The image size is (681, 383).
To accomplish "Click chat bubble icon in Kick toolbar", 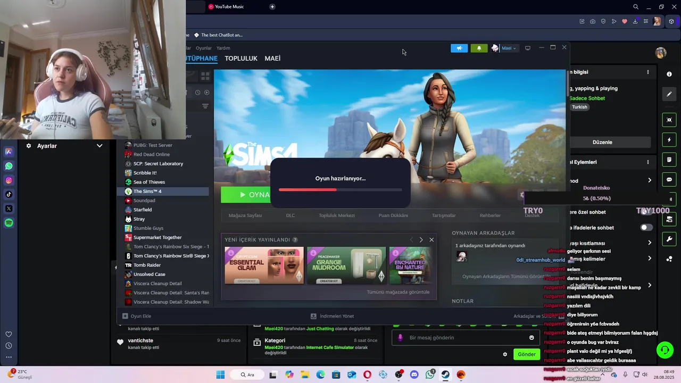I will 669,180.
